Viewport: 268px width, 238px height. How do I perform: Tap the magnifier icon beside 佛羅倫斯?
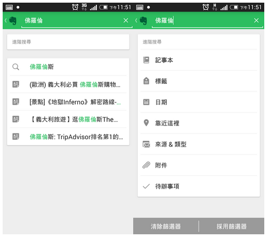[15, 67]
